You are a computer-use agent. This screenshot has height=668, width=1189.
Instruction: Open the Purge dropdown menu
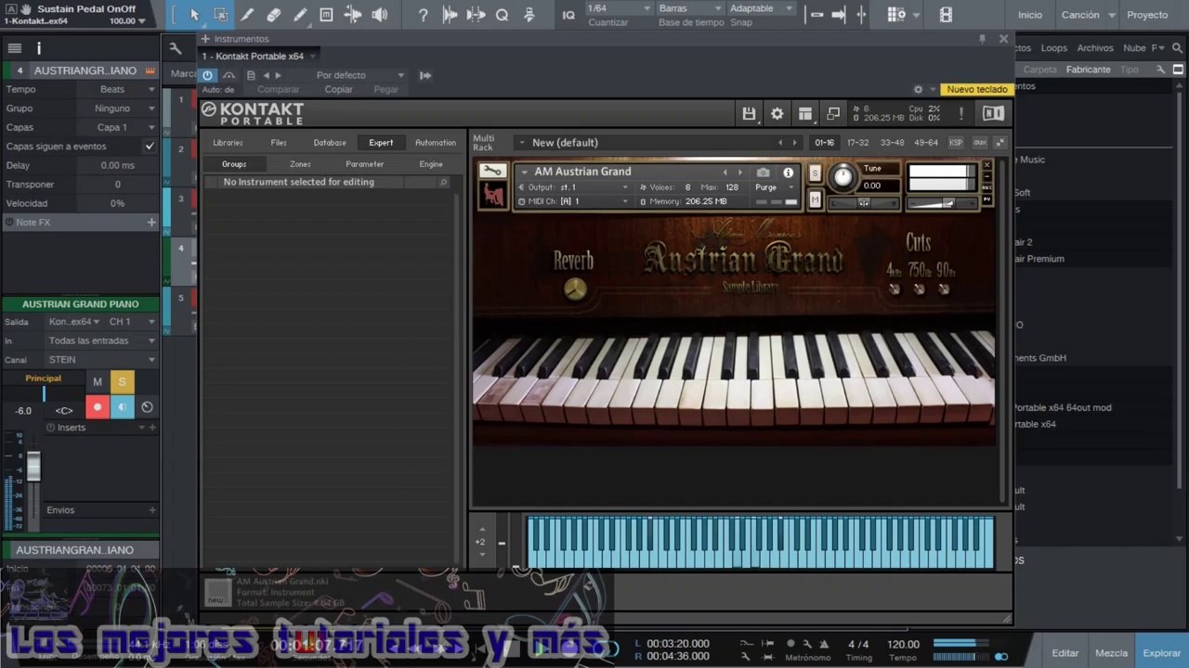[x=774, y=187]
